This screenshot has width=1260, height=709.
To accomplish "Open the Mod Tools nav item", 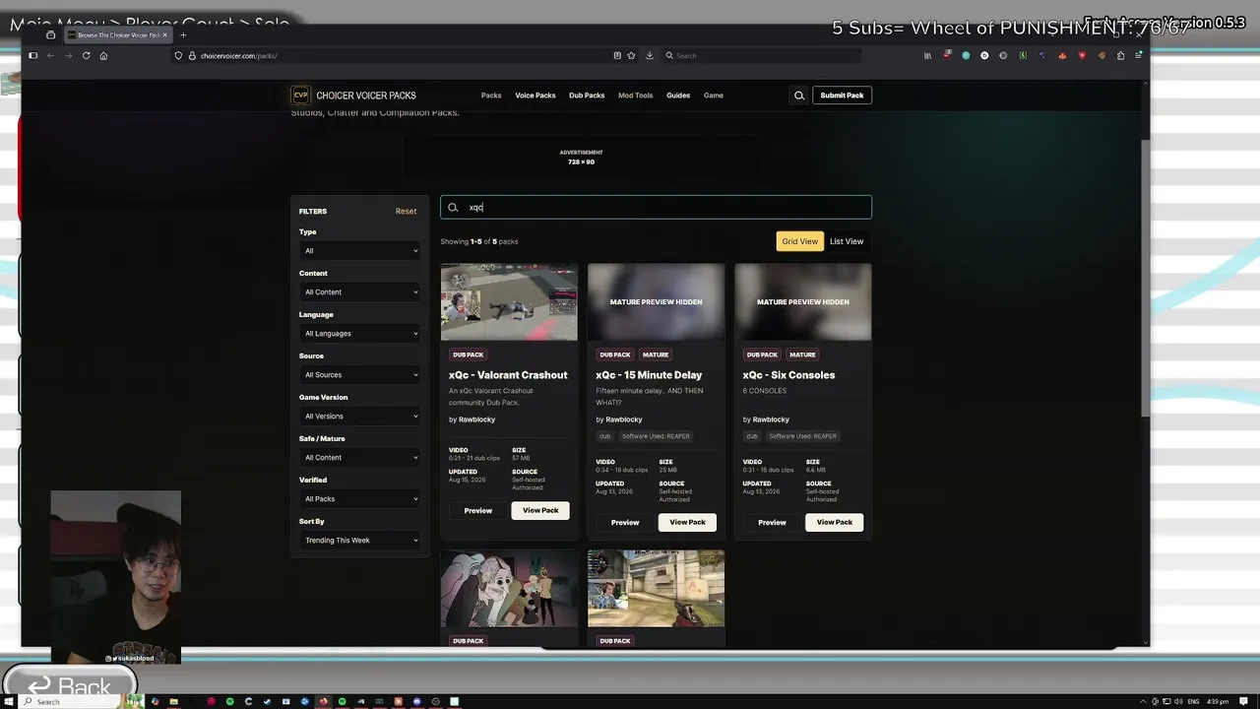I will (x=636, y=96).
